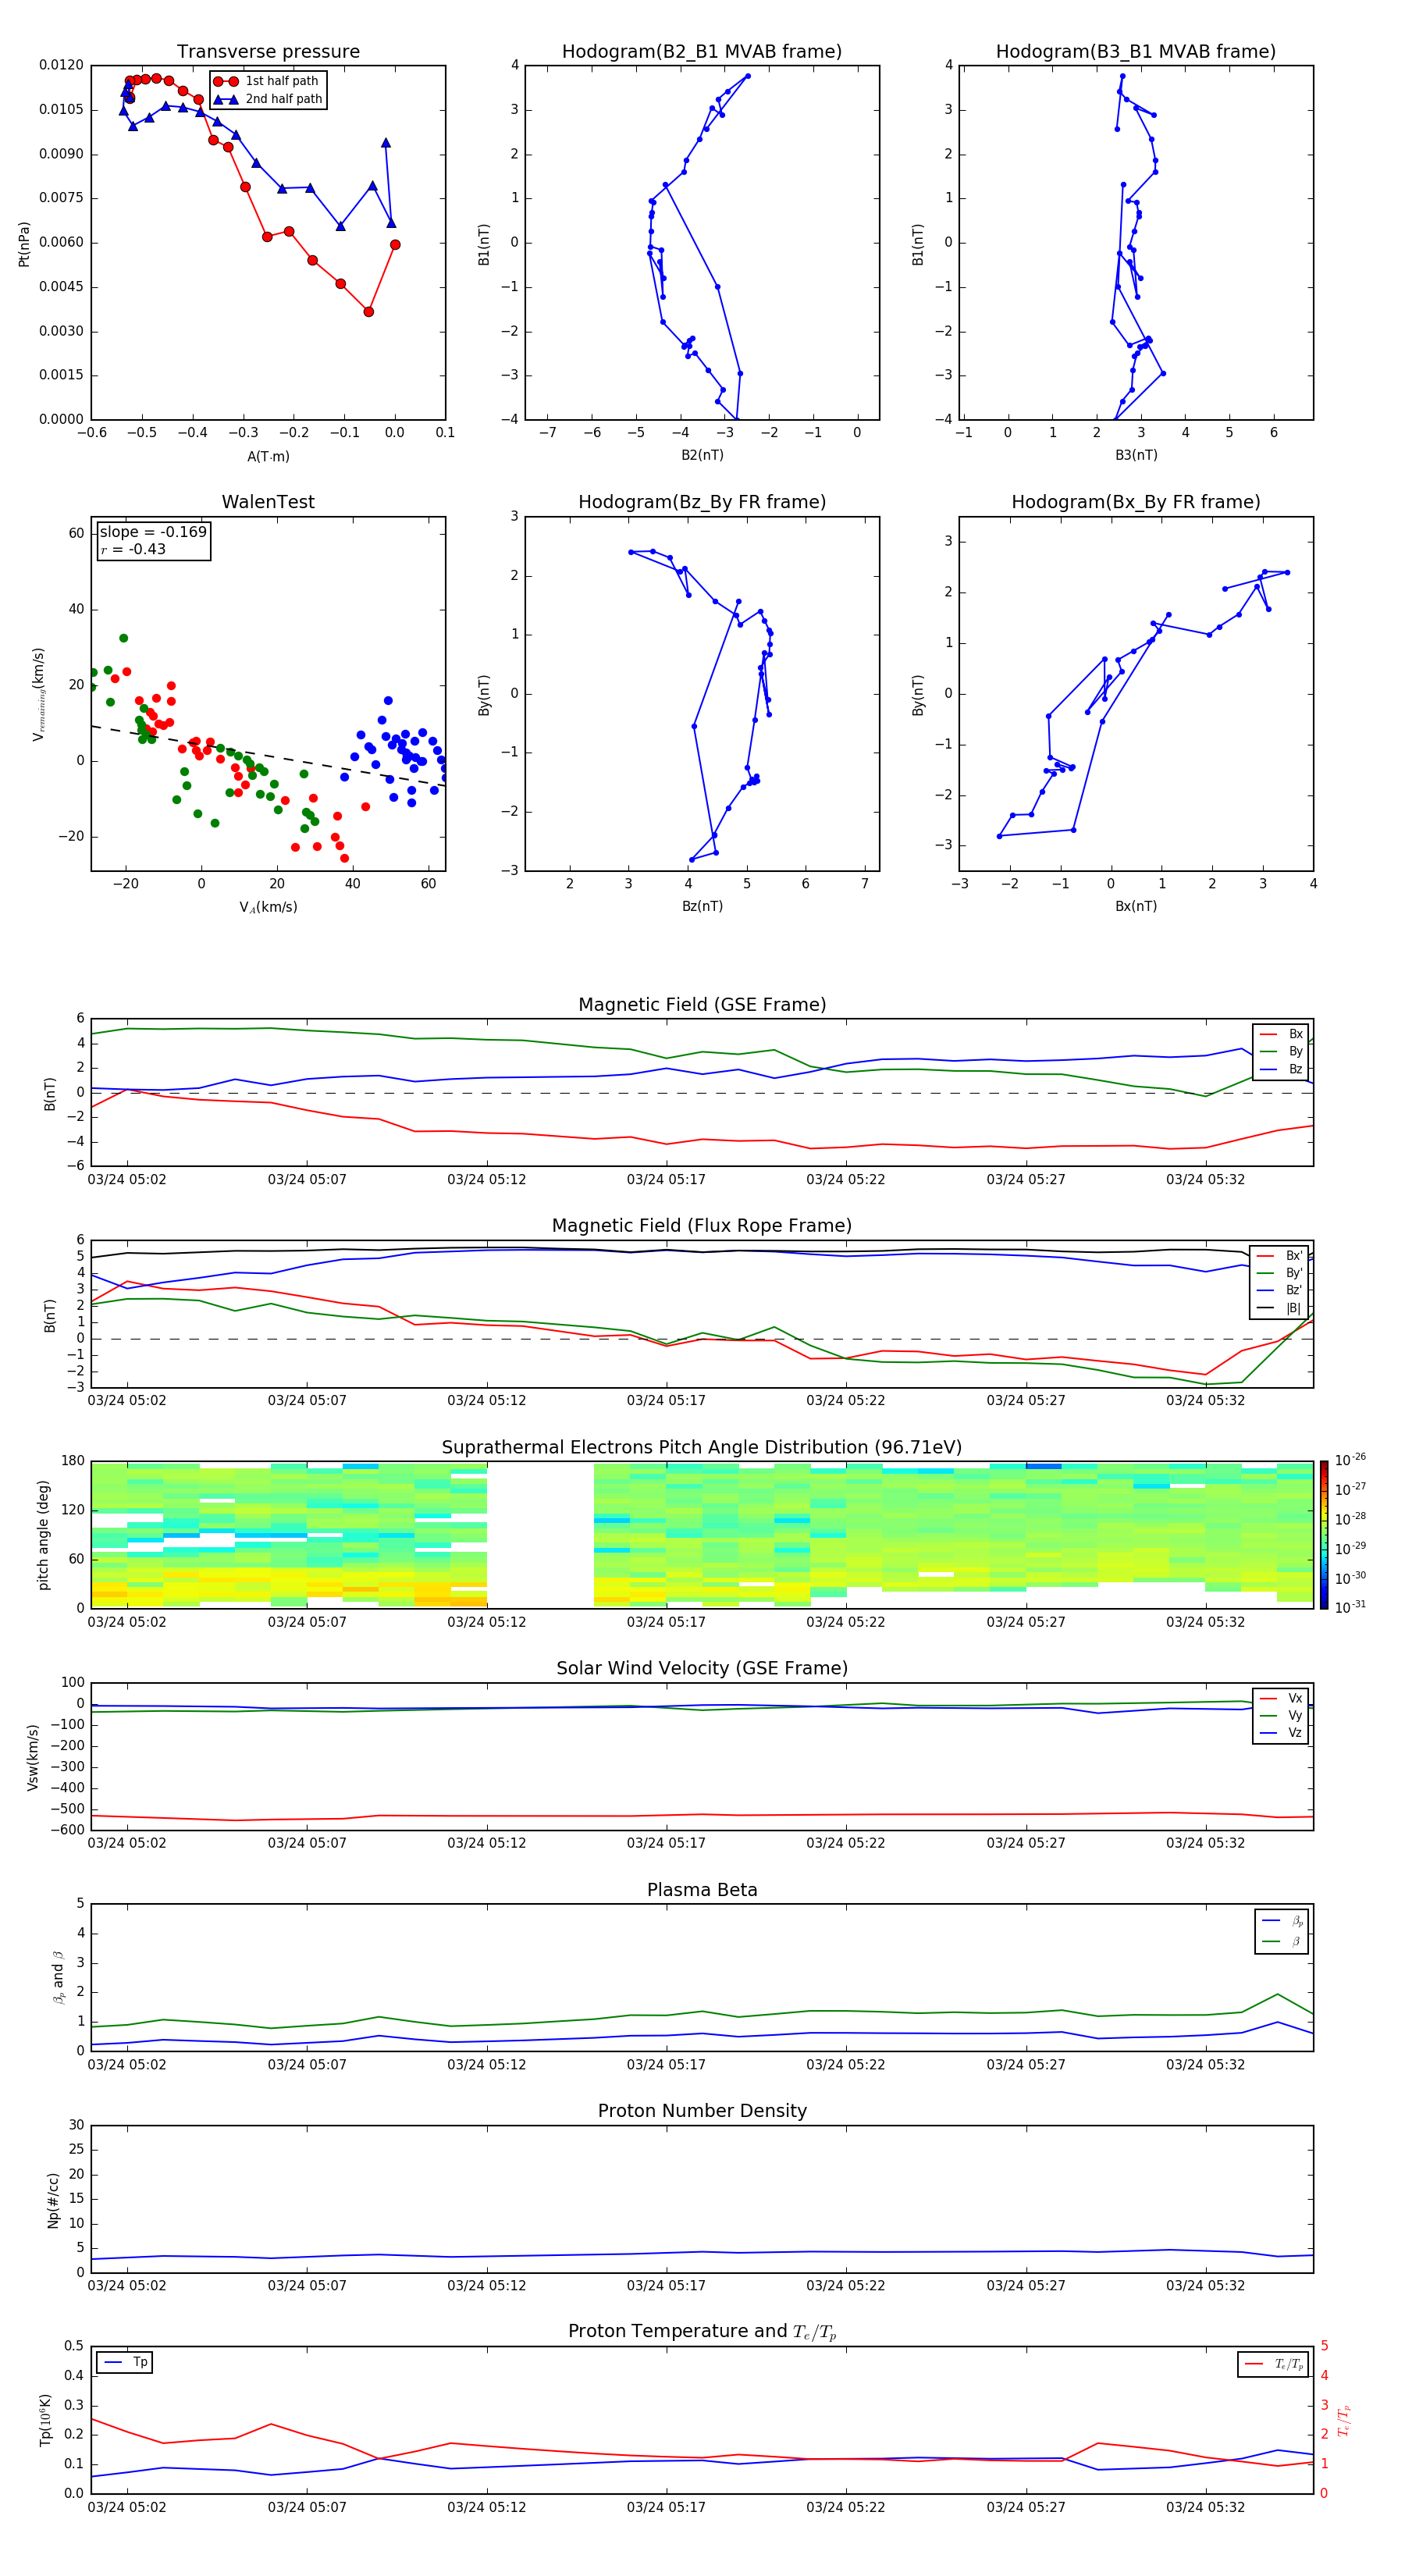Click the "Proton Temperature and Te/Tp" title

click(x=702, y=2332)
